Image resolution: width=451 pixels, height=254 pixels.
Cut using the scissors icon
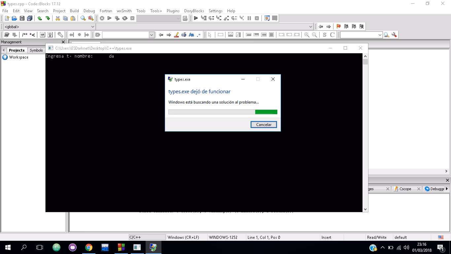[57, 19]
